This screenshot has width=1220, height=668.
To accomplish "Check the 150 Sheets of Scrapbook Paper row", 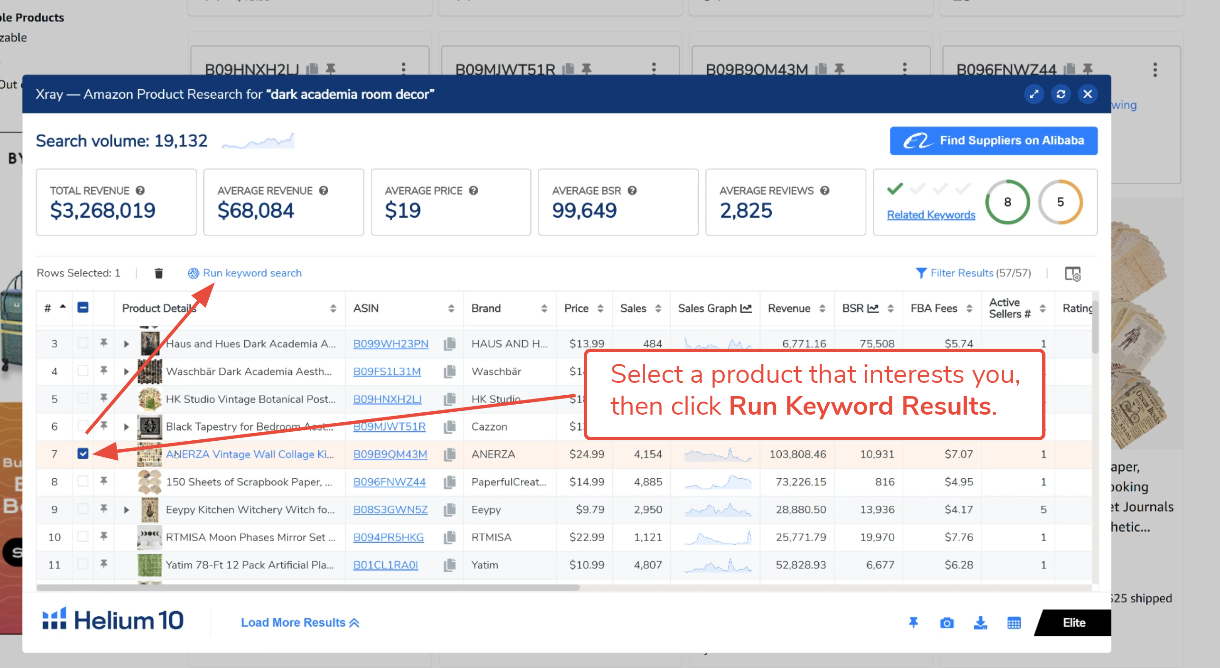I will (83, 482).
